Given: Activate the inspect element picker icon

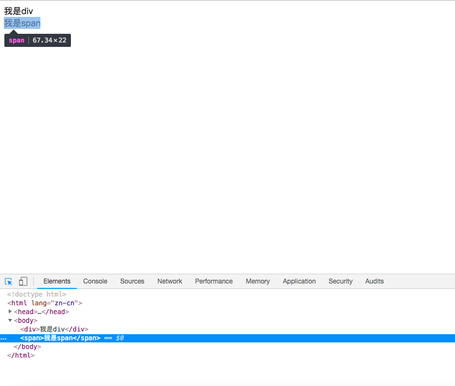Looking at the screenshot, I should click(8, 281).
